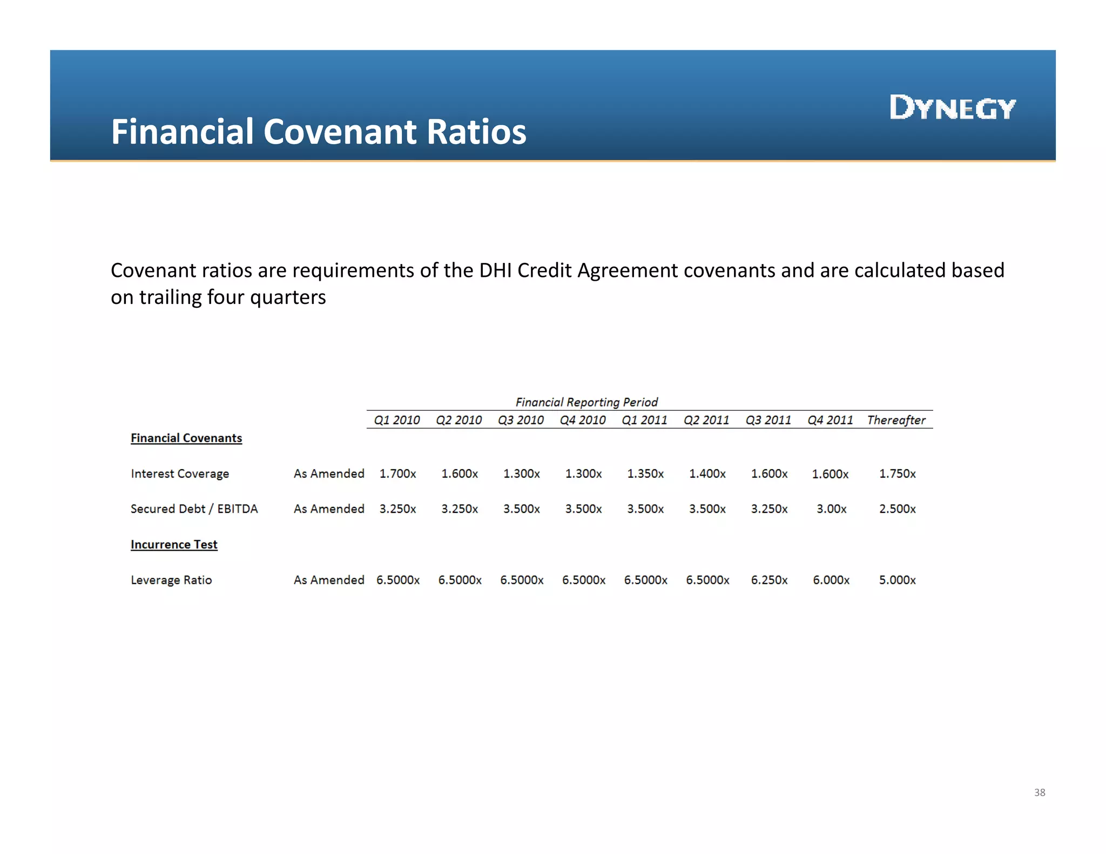Select the 6.000x Leverage Ratio value

click(x=832, y=580)
